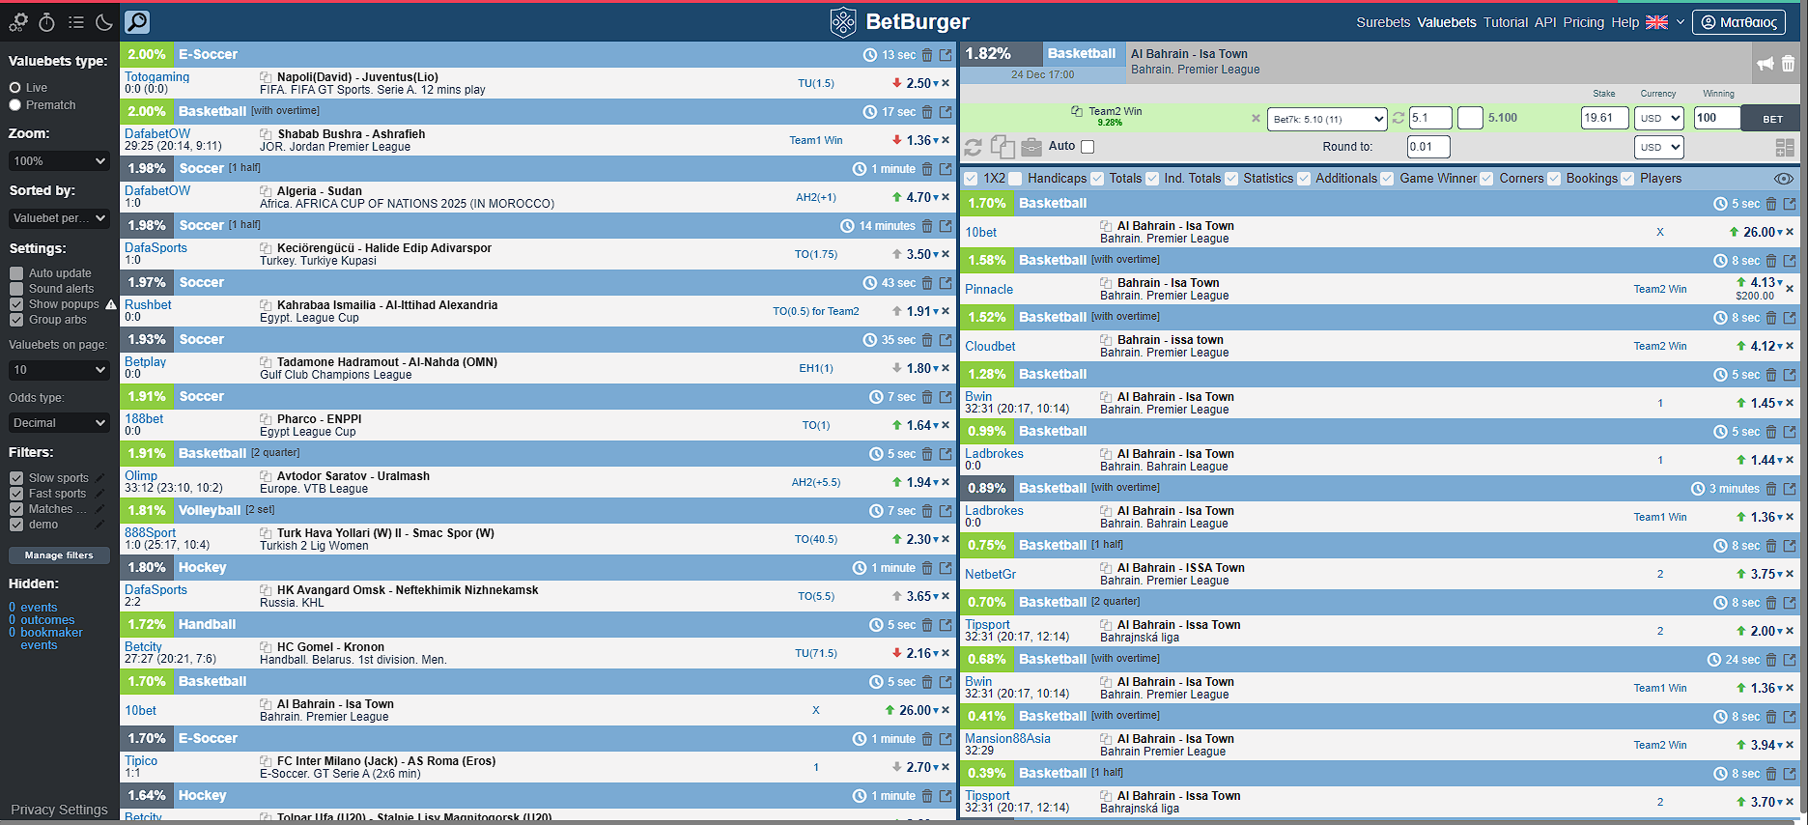
Task: Open Pharco - ENPPI valuebet in new window
Action: click(946, 397)
